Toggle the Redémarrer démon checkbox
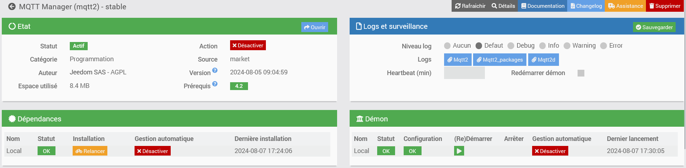Screen dimensions: 686x168 (581, 73)
